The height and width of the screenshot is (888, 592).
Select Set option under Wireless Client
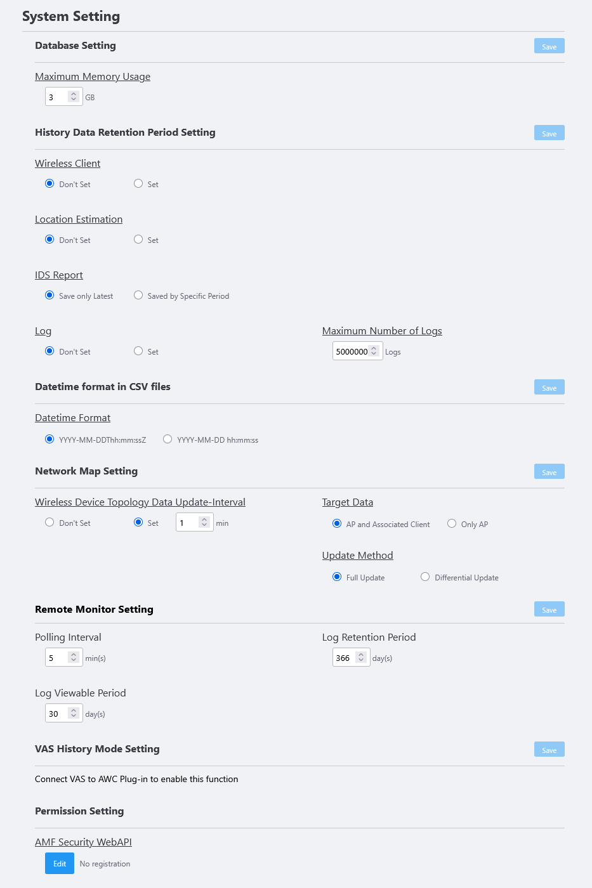[138, 183]
